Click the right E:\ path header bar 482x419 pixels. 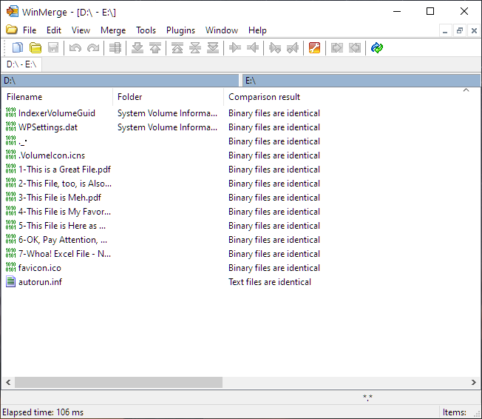pos(361,81)
